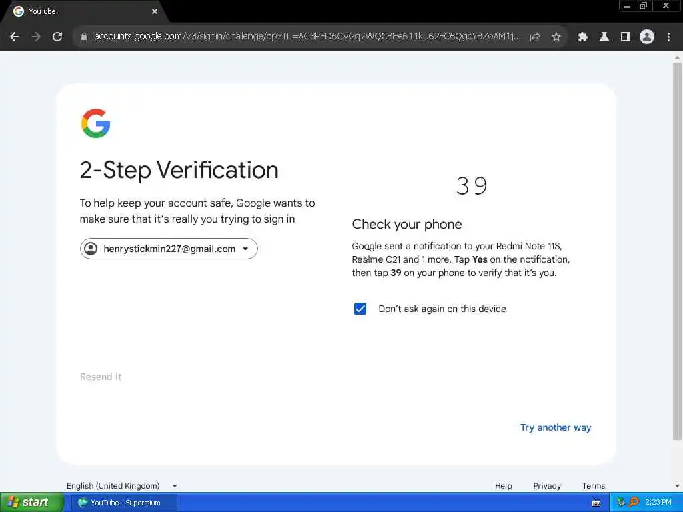The height and width of the screenshot is (512, 683).
Task: Click the Google logo
Action: pyautogui.click(x=96, y=123)
